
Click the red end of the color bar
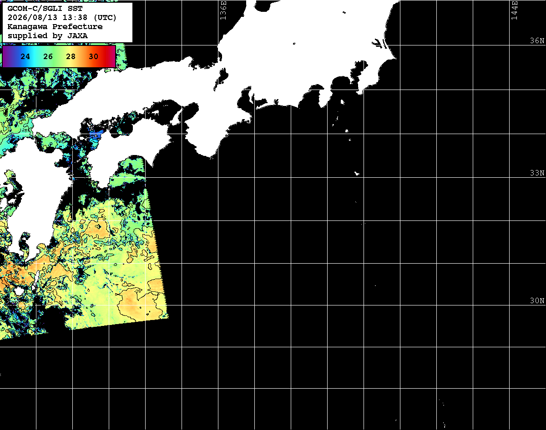click(111, 56)
